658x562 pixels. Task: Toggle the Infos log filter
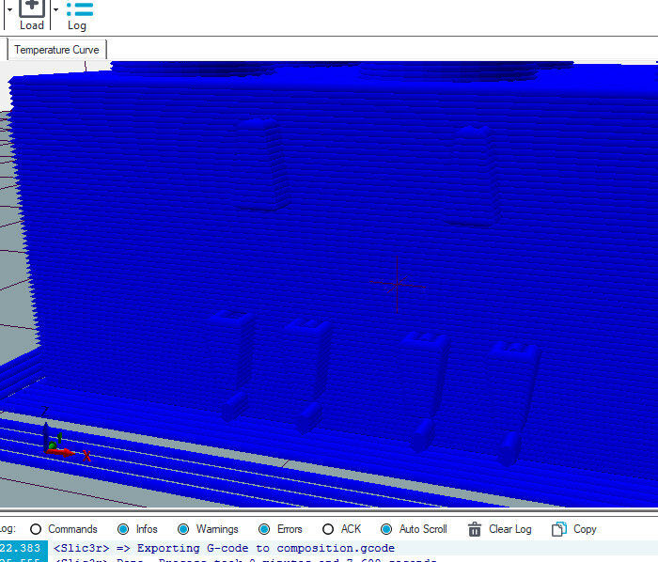tap(137, 529)
